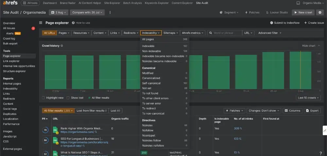Click the search magnifier in Word or phrase
Image resolution: width=327 pixels, height=156 pixels.
211,33
